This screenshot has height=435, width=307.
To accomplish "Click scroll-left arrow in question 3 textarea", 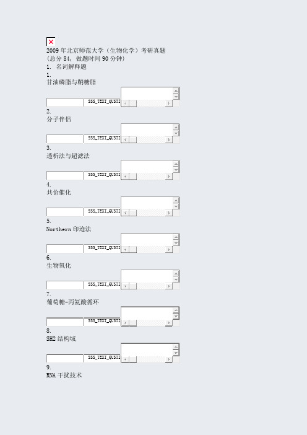I will pyautogui.click(x=125, y=176).
